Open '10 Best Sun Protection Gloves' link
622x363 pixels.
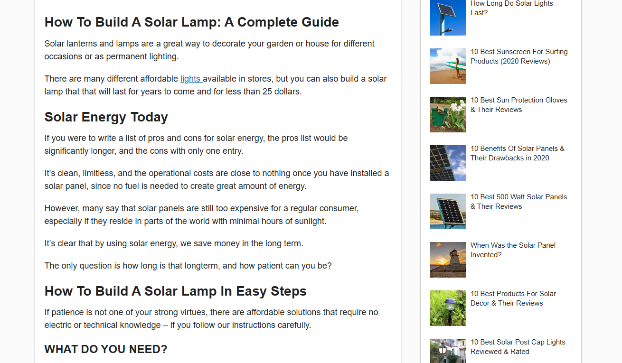[518, 105]
